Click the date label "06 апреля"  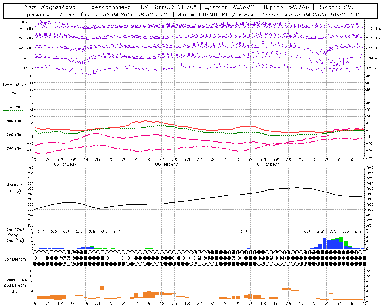[x=167, y=164]
